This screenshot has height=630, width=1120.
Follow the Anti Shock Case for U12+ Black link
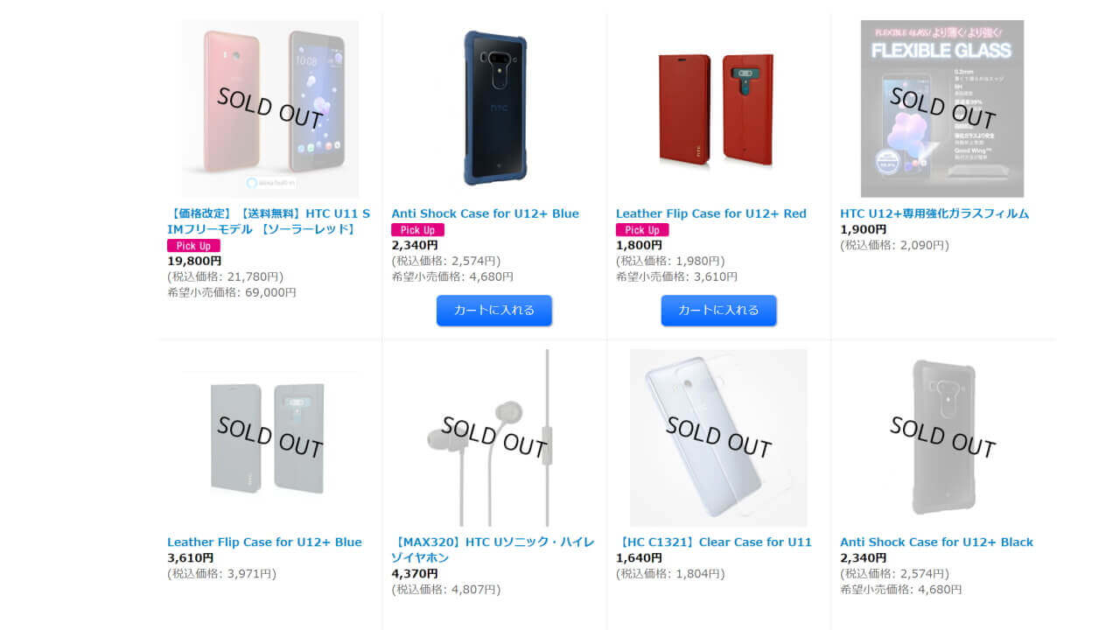(x=936, y=542)
